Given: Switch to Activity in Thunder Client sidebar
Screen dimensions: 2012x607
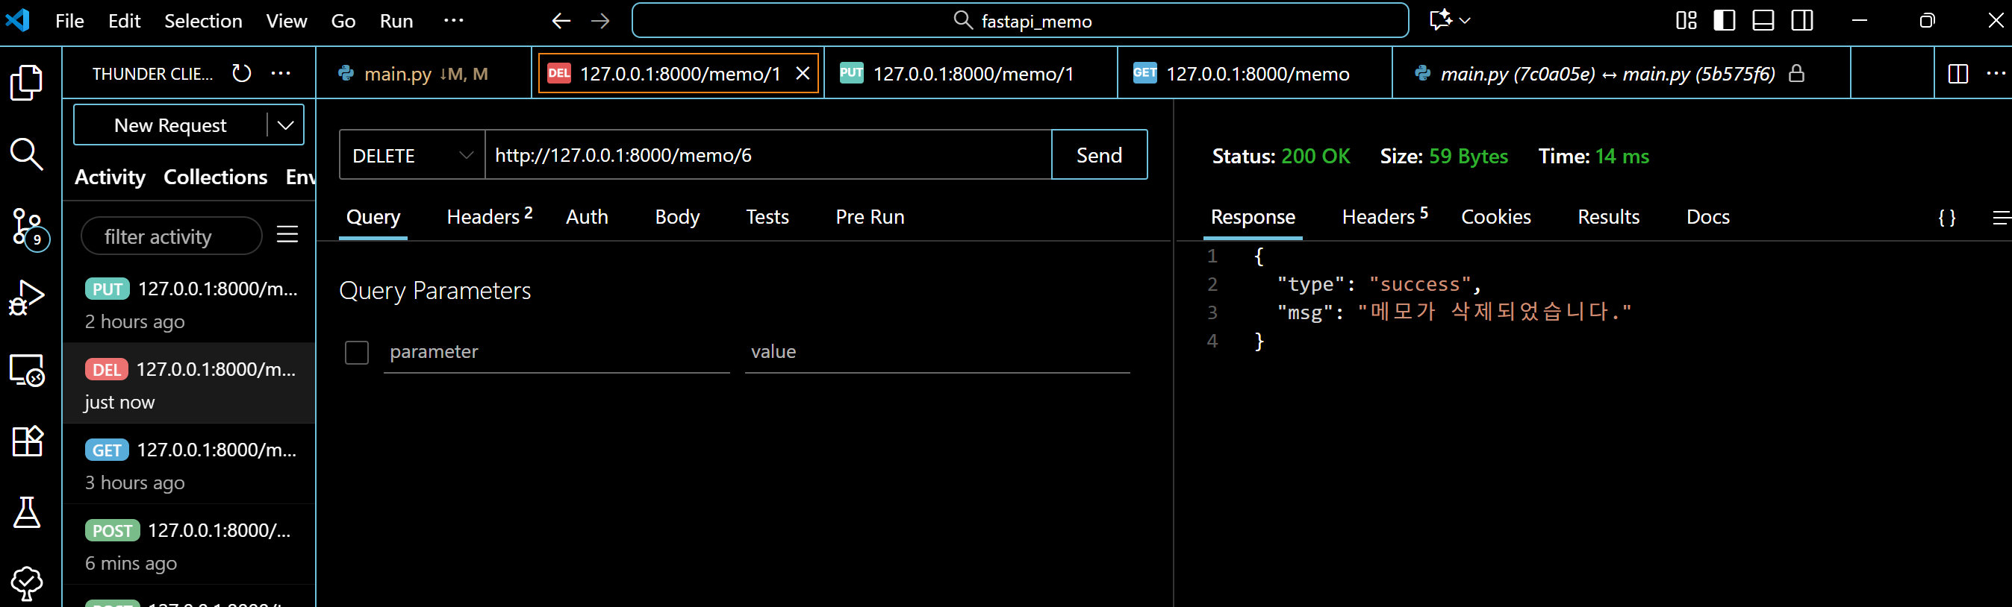Looking at the screenshot, I should click(110, 177).
